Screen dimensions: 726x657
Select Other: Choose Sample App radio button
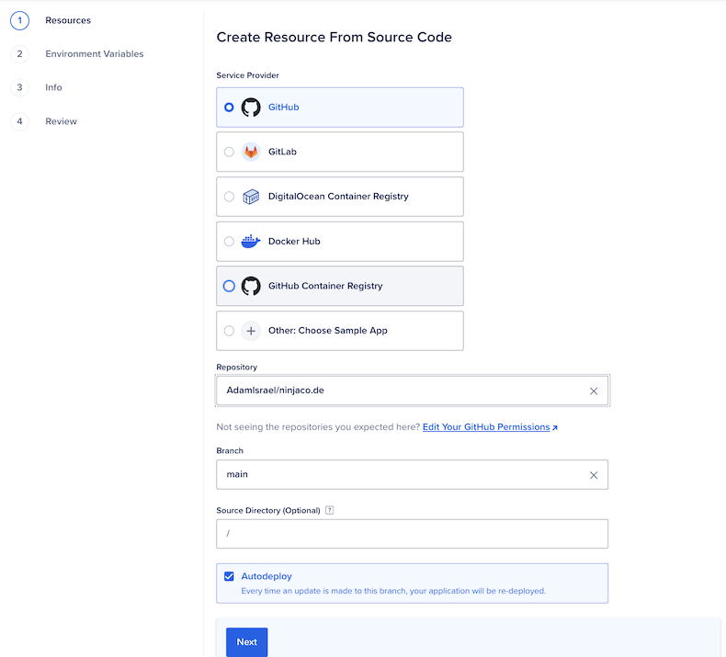pyautogui.click(x=229, y=331)
